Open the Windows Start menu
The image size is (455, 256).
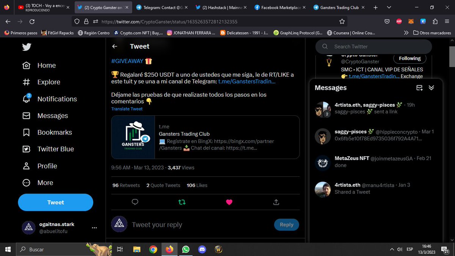(8, 249)
